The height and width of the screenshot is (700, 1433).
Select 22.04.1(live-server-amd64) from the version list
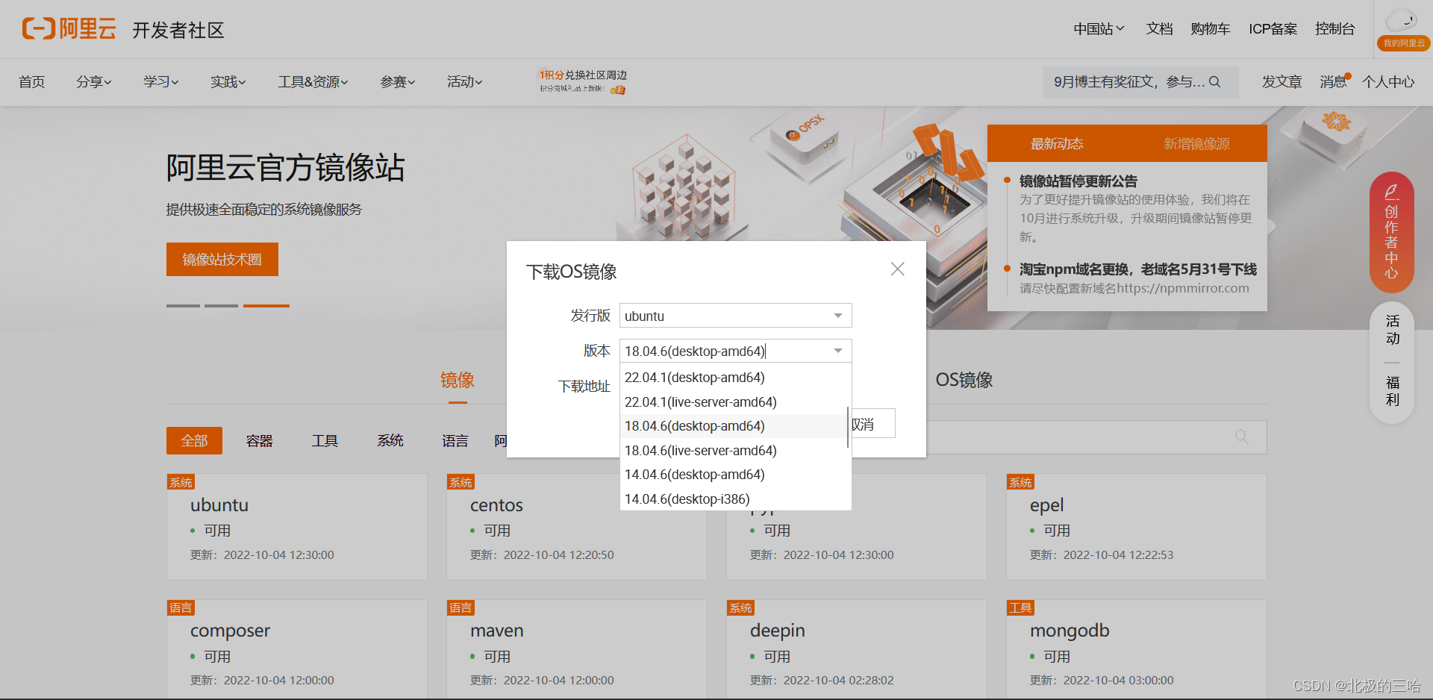700,401
